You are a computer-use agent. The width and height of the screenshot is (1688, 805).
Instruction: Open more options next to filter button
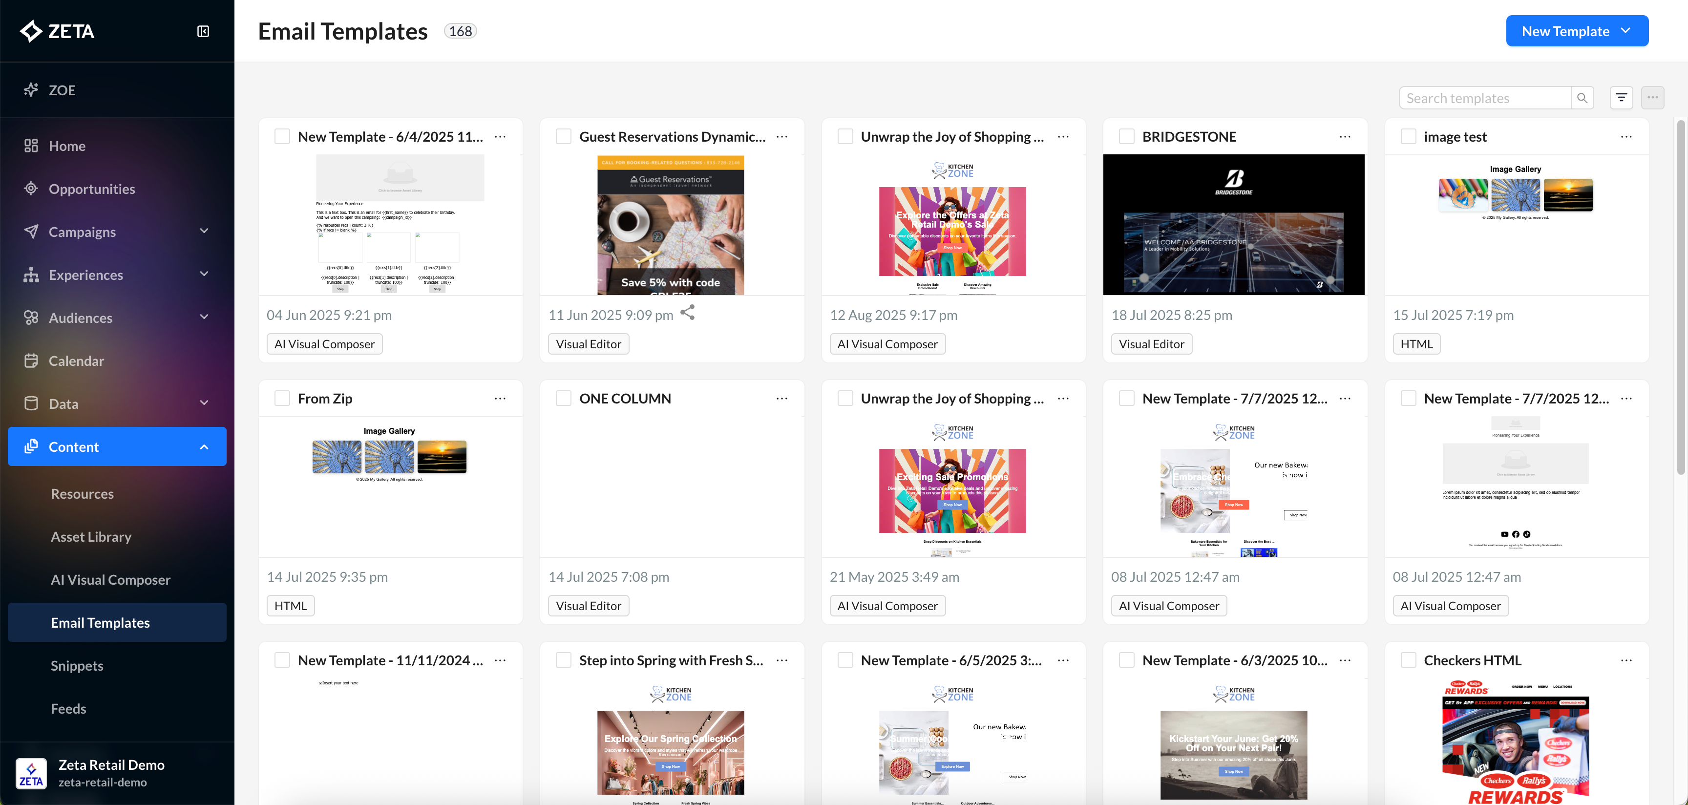(1652, 98)
